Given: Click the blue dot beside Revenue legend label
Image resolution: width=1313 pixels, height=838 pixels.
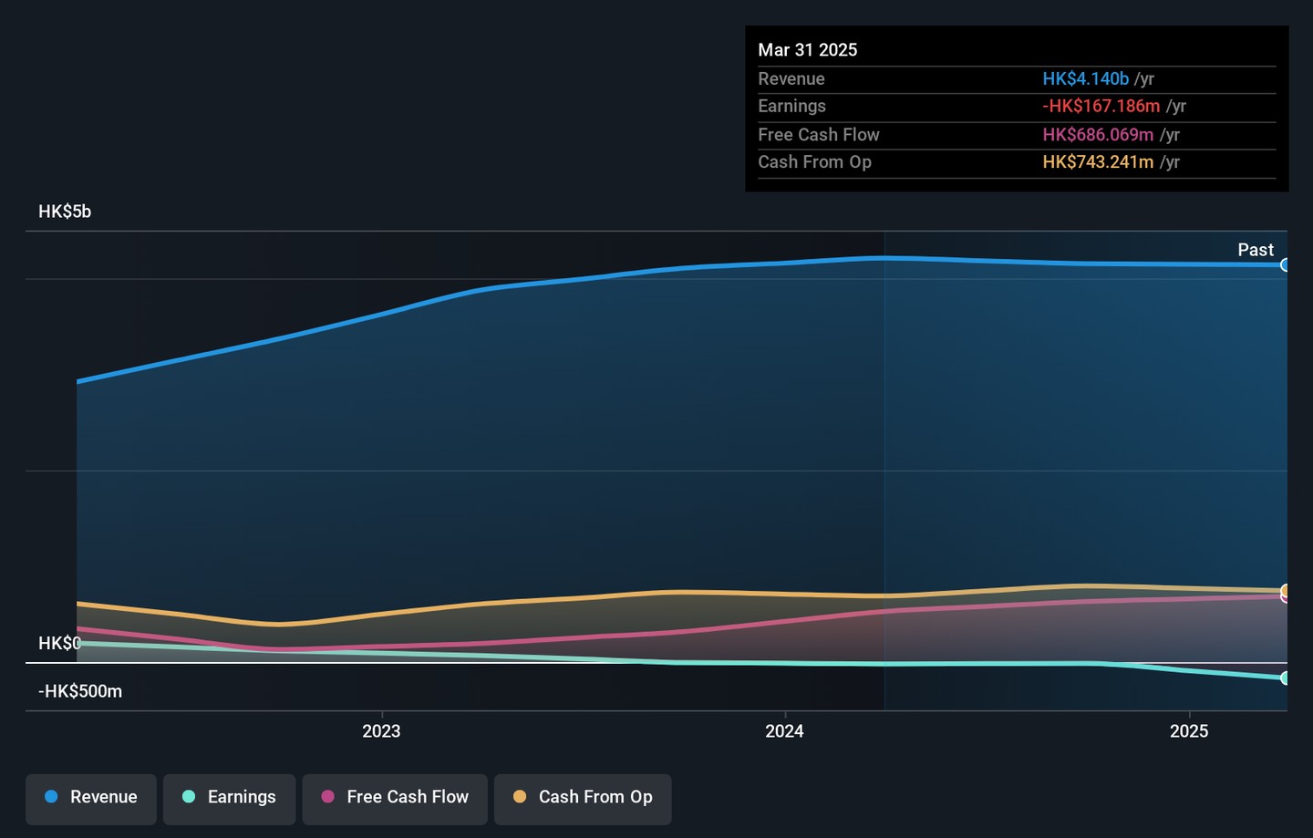Looking at the screenshot, I should click(x=52, y=797).
